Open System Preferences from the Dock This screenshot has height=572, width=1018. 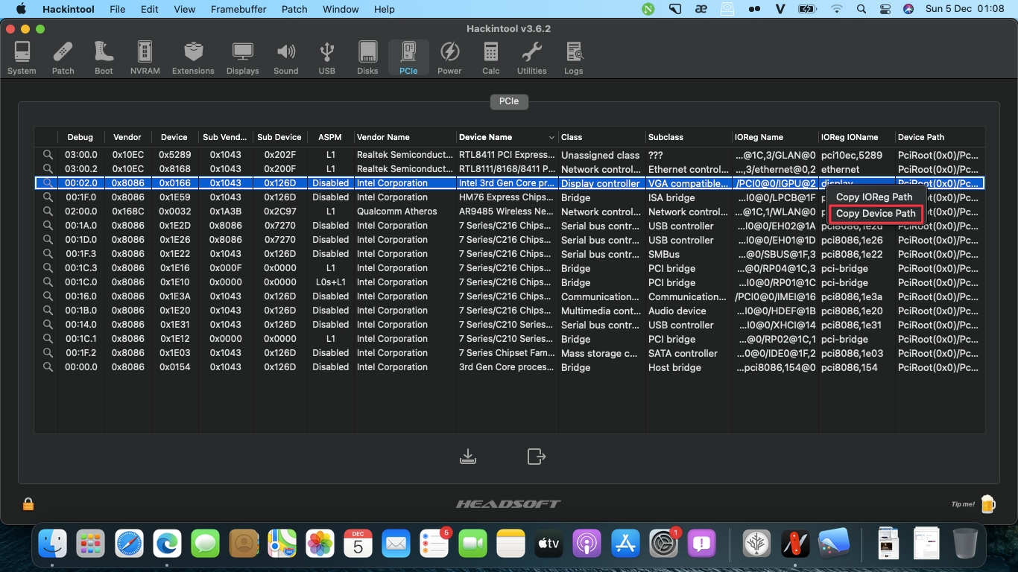coord(663,544)
